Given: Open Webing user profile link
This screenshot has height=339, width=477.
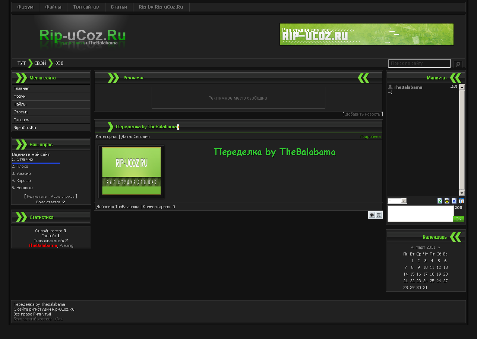Looking at the screenshot, I should (66, 245).
